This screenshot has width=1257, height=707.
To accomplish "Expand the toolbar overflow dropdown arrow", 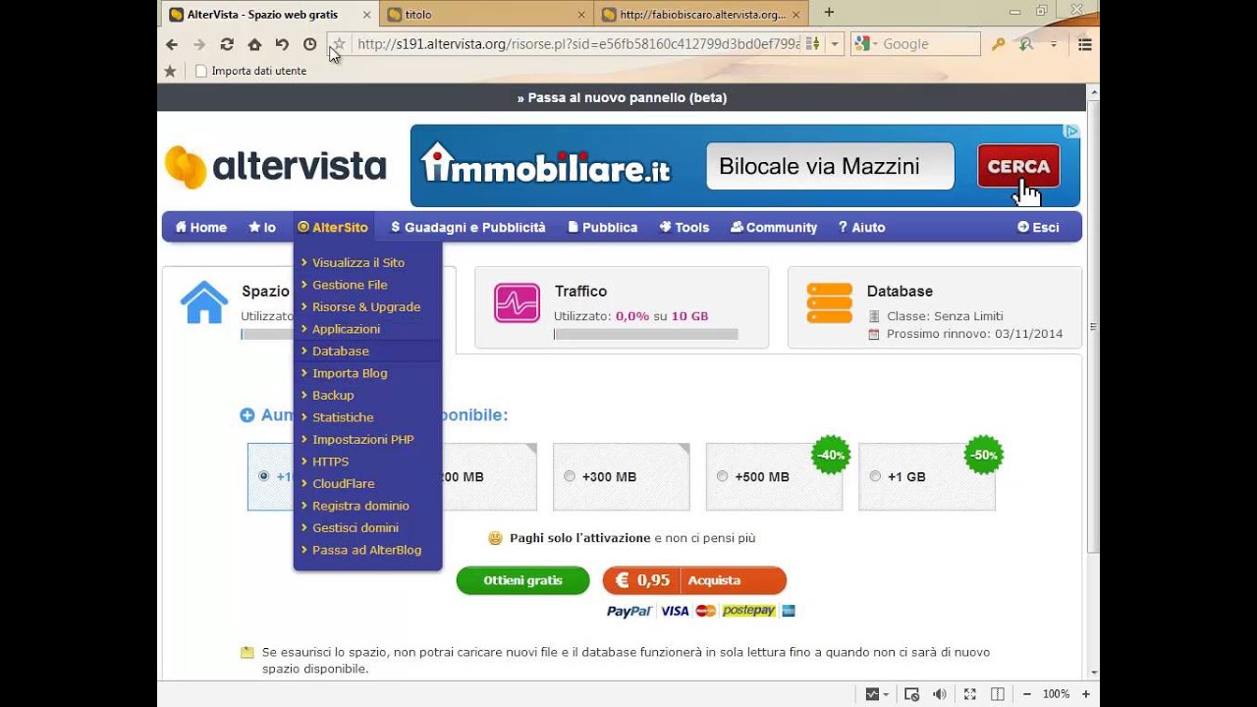I will click(1054, 44).
